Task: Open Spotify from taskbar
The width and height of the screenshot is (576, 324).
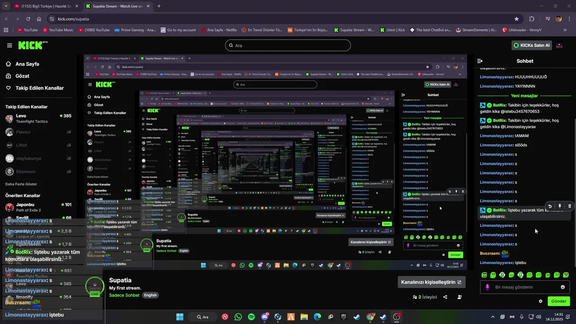Action: 251,317
